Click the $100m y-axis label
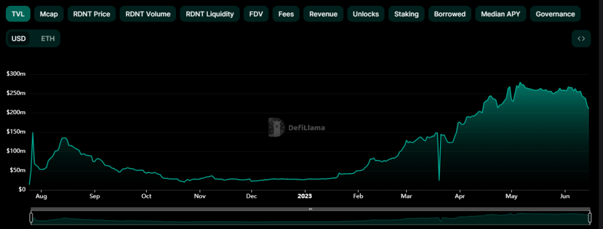The height and width of the screenshot is (229, 603). click(16, 151)
